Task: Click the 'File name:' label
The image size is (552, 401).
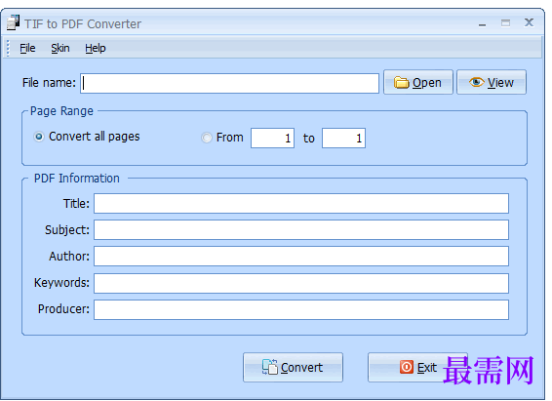Action: click(49, 83)
